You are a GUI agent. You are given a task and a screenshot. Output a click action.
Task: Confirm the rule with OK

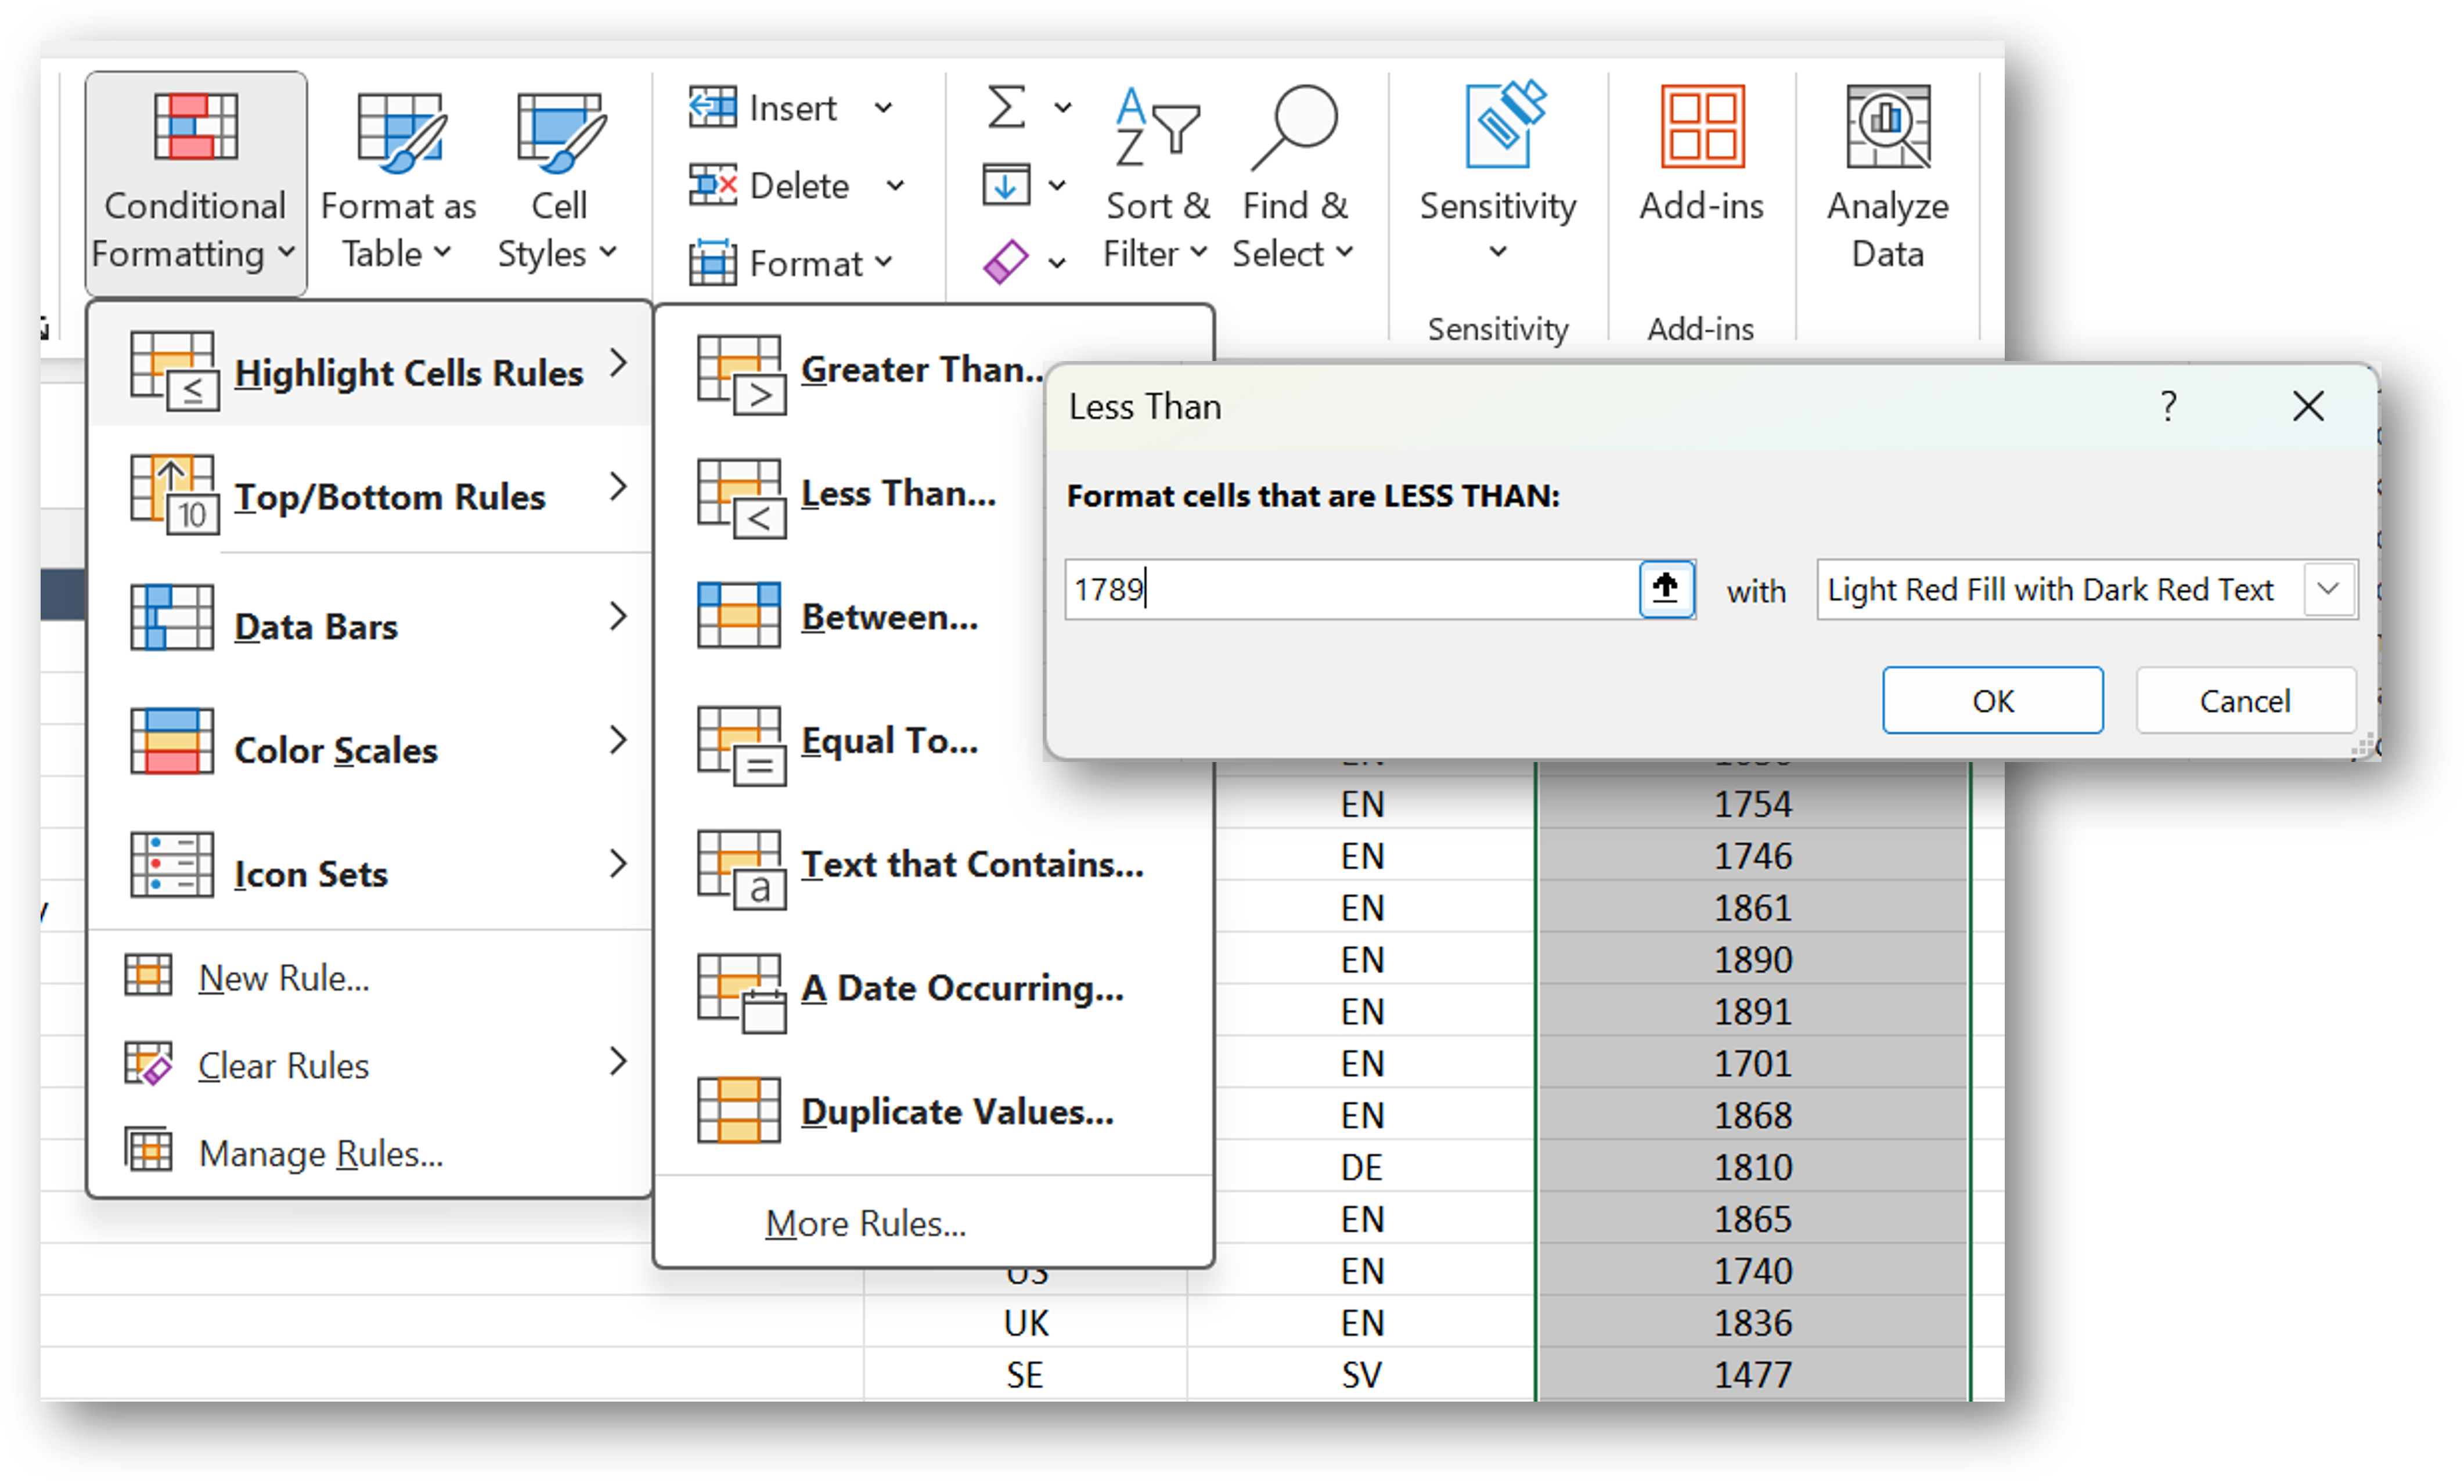point(1992,699)
